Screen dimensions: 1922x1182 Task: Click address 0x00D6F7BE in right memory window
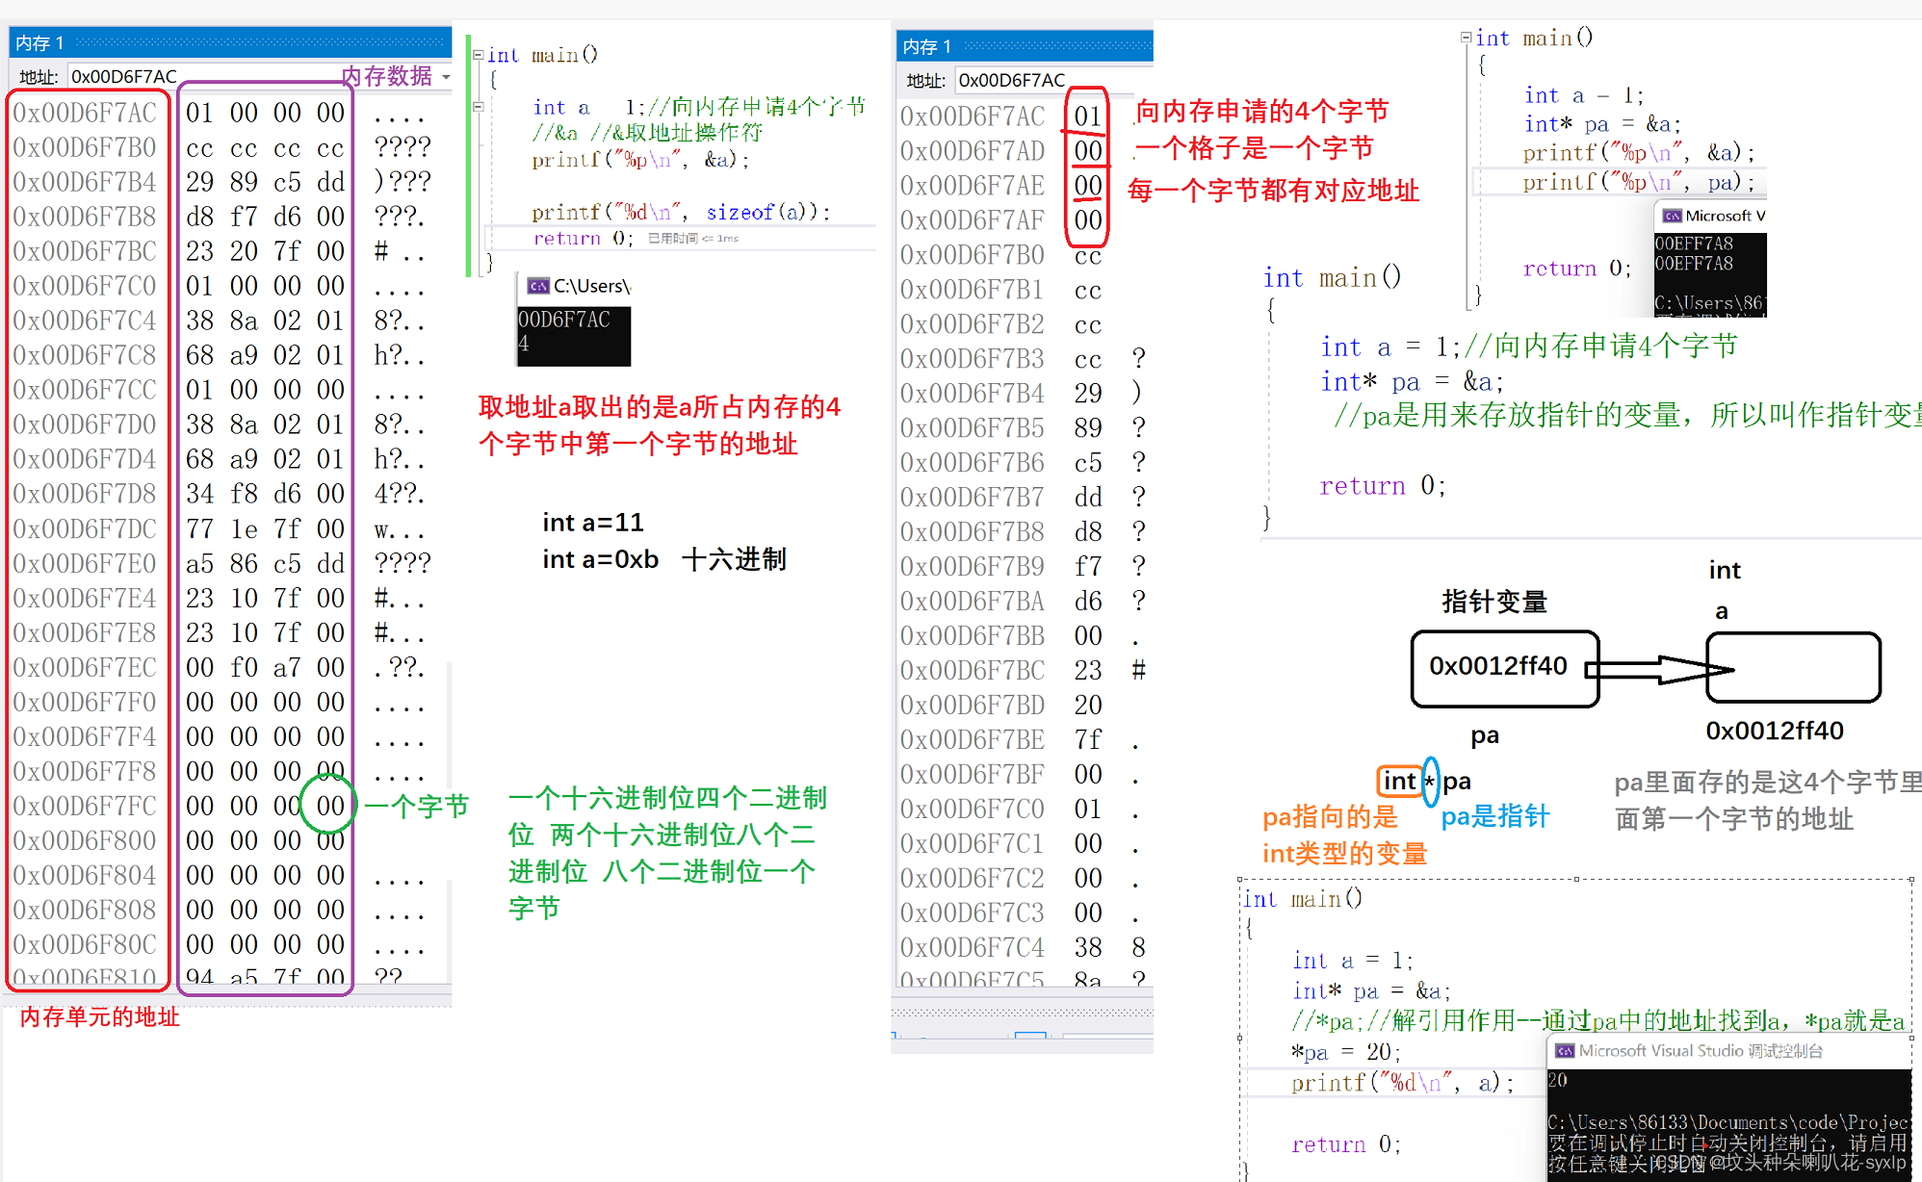(x=973, y=740)
